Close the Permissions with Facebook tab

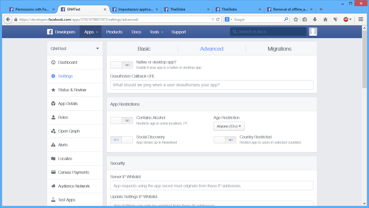click(54, 9)
